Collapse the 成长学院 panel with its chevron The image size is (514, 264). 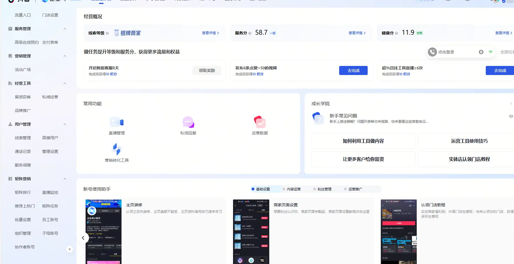(511, 103)
